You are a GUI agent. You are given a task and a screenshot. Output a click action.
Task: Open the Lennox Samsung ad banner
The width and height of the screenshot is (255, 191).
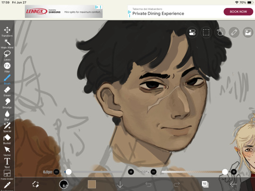tap(64, 11)
